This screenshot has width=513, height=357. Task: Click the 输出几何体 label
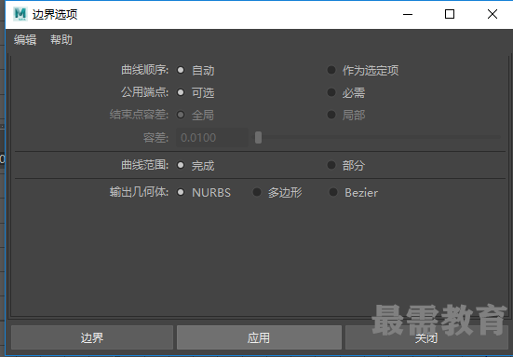pyautogui.click(x=139, y=192)
